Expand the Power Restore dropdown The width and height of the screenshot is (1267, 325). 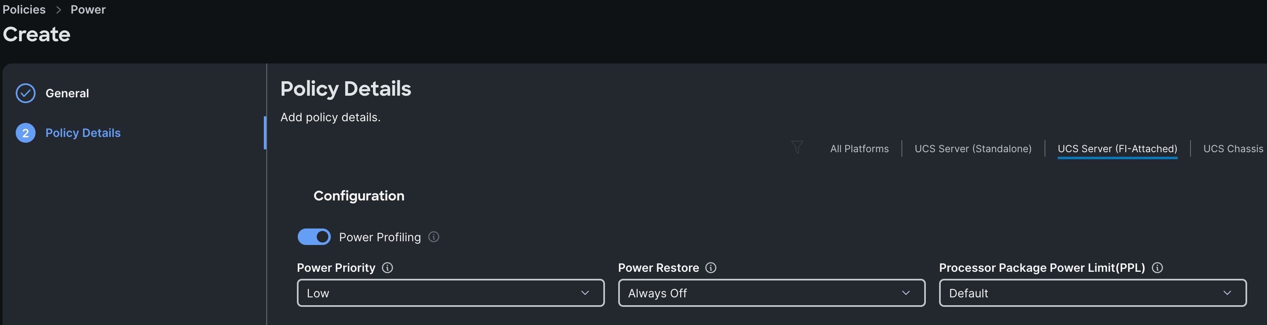771,293
